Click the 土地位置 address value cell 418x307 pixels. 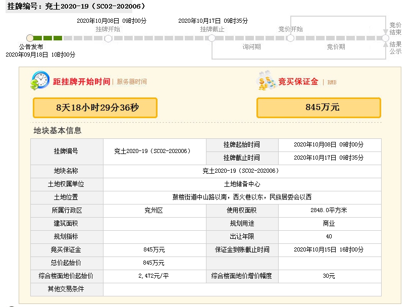(242, 197)
